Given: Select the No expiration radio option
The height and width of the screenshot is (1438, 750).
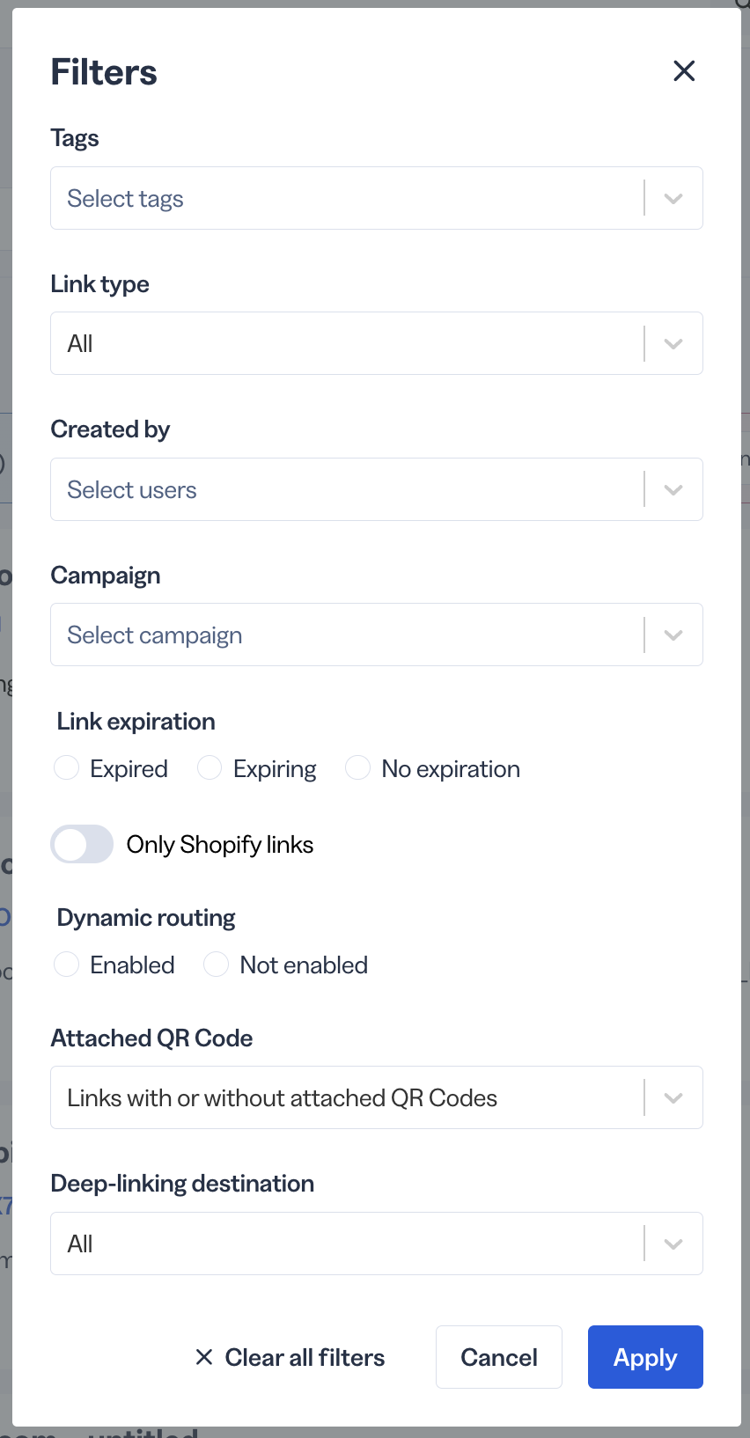Looking at the screenshot, I should [357, 768].
